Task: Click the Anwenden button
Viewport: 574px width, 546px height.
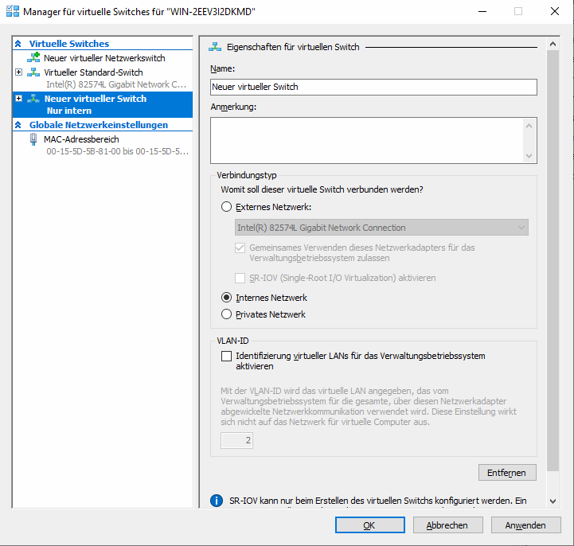Action: [x=525, y=525]
